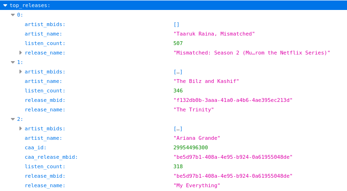
Task: Click "The Trinity" release name value
Action: (x=194, y=109)
